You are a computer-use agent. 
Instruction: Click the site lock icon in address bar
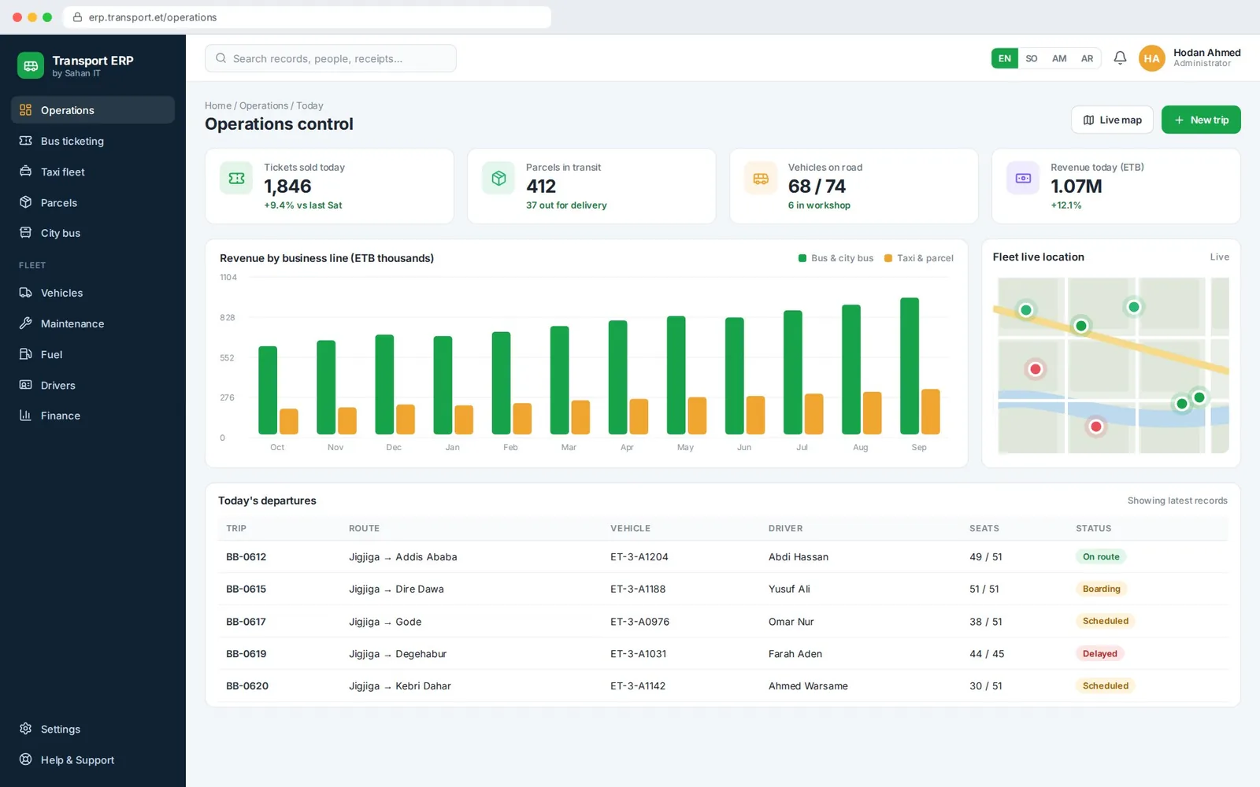[x=77, y=17]
